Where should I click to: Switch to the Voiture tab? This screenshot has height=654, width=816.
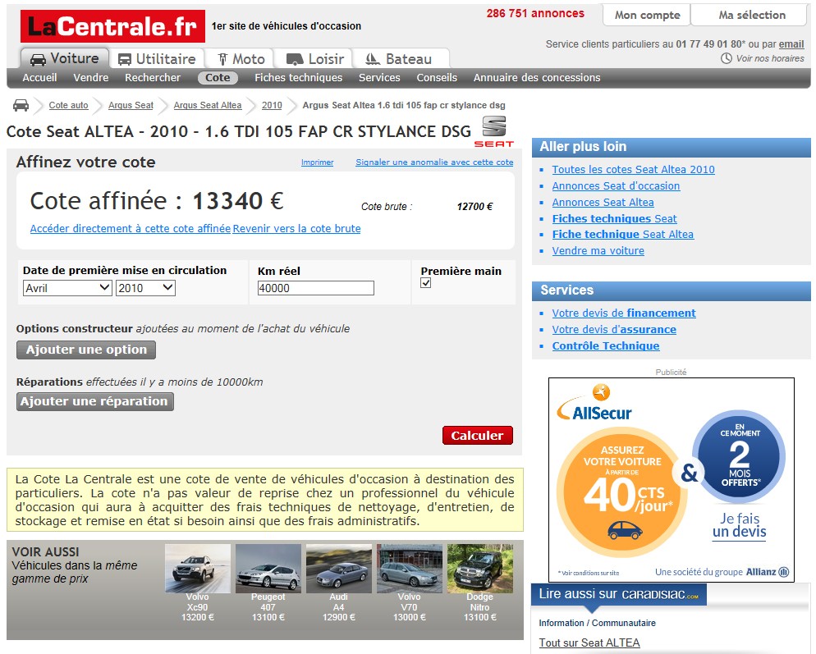tap(65, 58)
